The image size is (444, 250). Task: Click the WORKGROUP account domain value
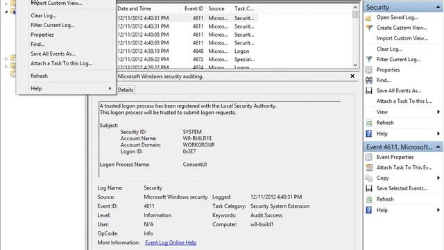198,145
